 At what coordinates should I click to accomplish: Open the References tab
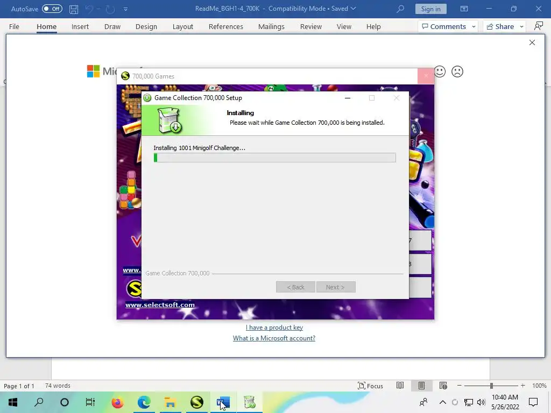(225, 27)
